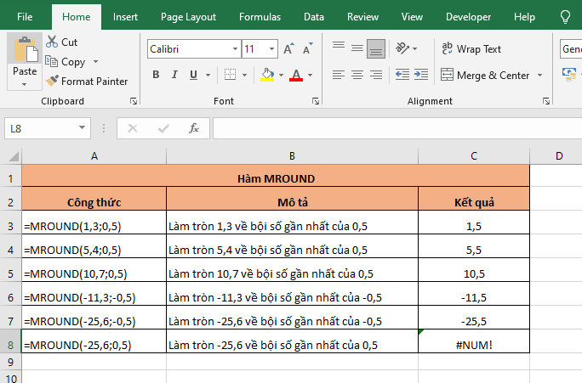Align text left
The height and width of the screenshot is (383, 582).
(x=339, y=75)
